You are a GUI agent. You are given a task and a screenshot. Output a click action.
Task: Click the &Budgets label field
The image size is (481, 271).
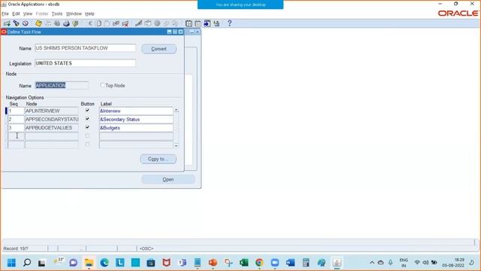(x=136, y=128)
